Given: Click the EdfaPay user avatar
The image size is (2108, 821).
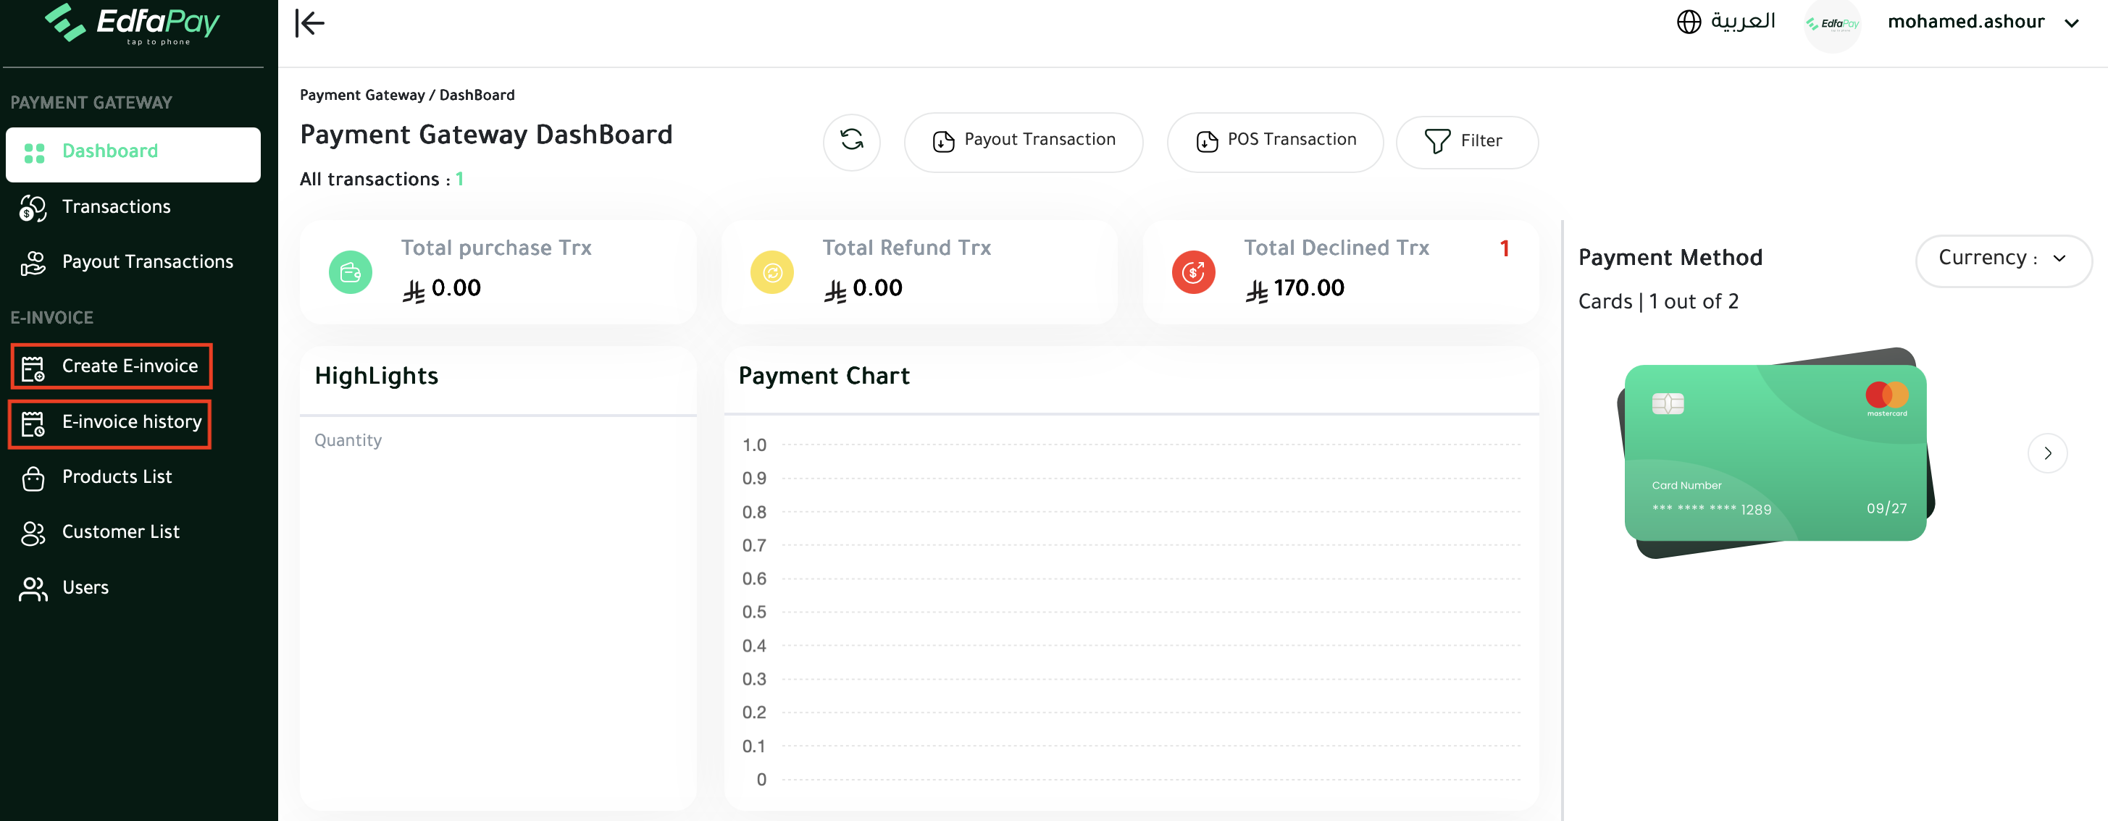Looking at the screenshot, I should click(x=1831, y=25).
